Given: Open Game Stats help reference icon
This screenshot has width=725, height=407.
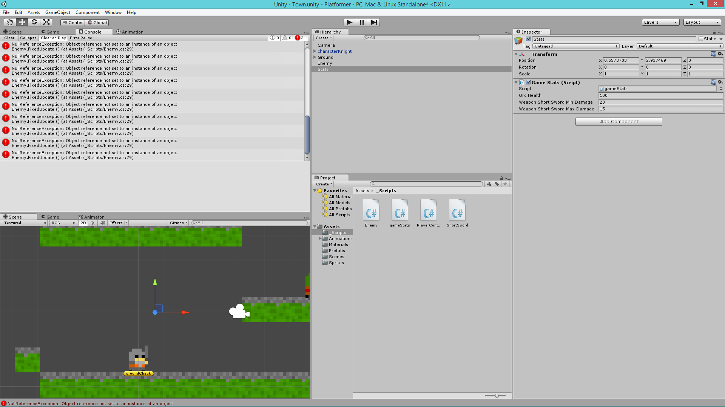Looking at the screenshot, I should [713, 82].
